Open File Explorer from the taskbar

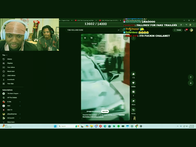91,126
